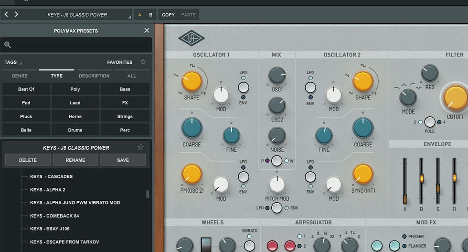Click the MIX OSC1 level knob
This screenshot has width=468, height=252.
pyautogui.click(x=277, y=76)
